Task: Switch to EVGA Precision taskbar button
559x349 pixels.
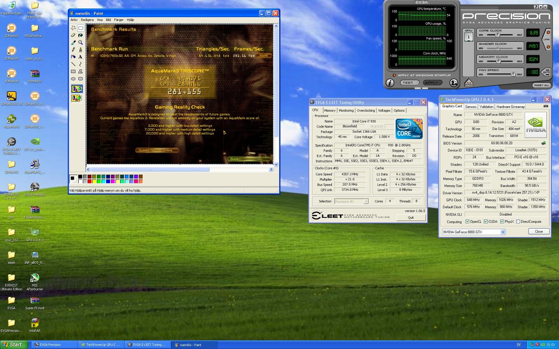Action: [x=54, y=344]
